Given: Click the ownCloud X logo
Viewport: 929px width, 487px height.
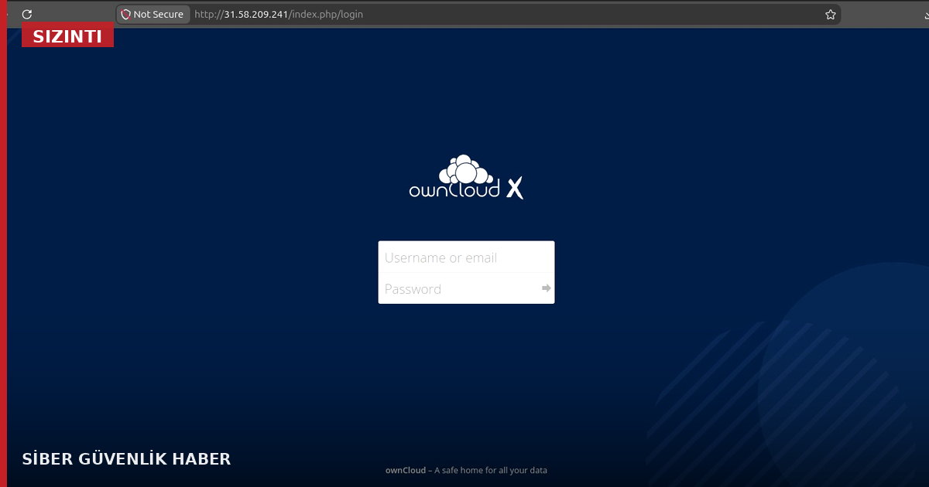Looking at the screenshot, I should 466,177.
